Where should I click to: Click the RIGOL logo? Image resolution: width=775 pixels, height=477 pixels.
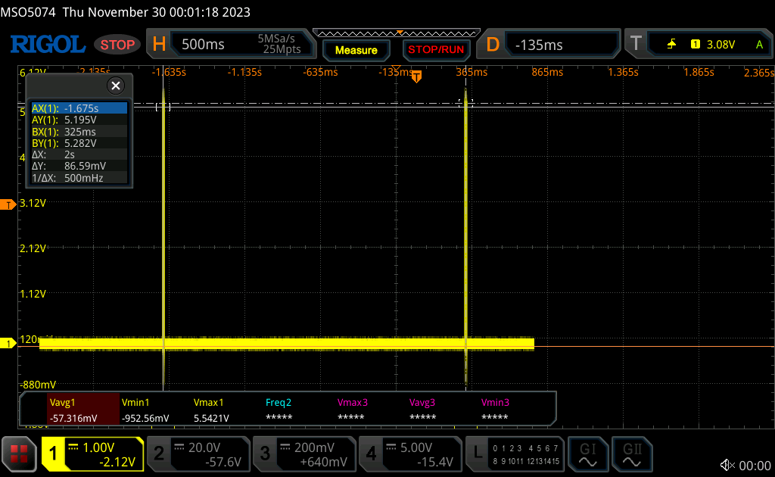[47, 45]
